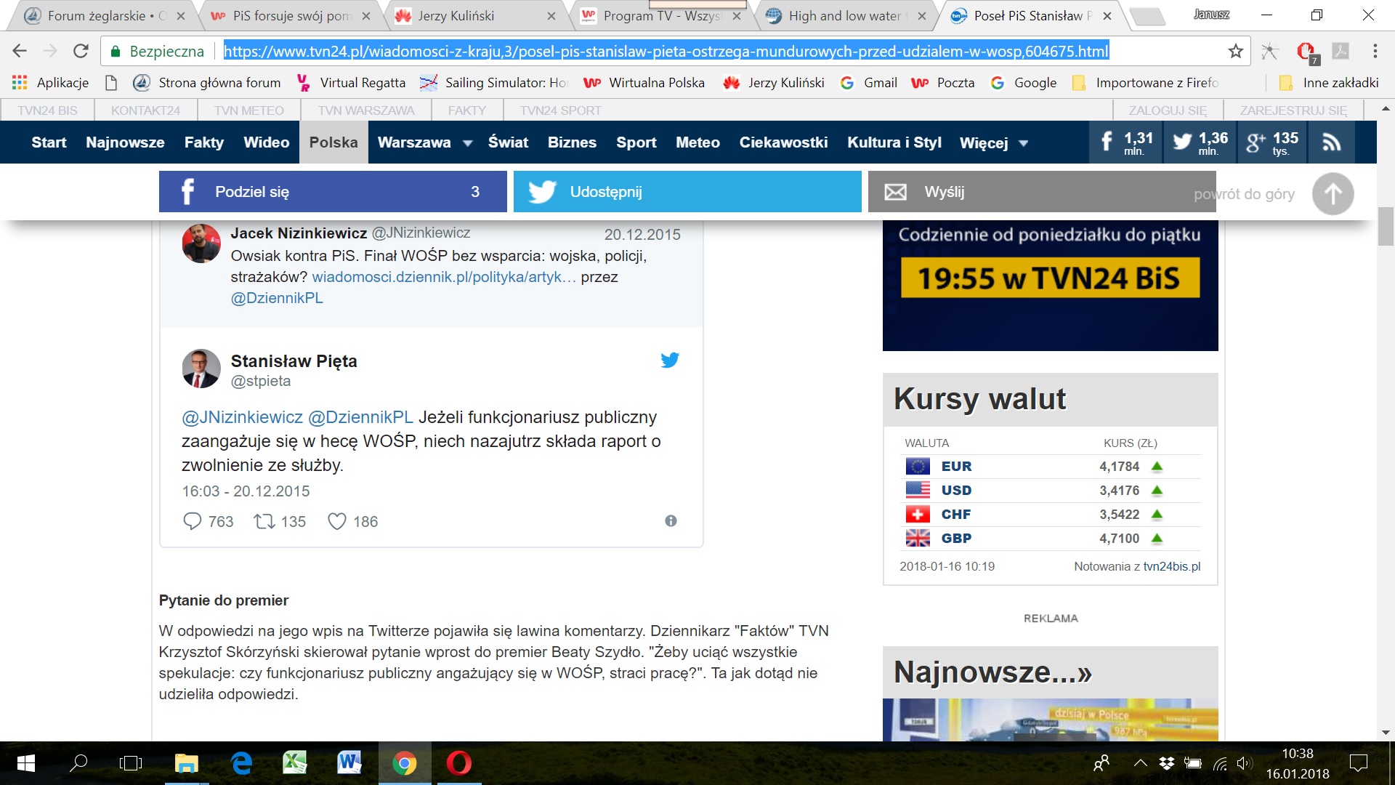This screenshot has height=785, width=1395.
Task: Open the TVN24 Facebook 1,31 mln icon
Action: pyautogui.click(x=1126, y=142)
